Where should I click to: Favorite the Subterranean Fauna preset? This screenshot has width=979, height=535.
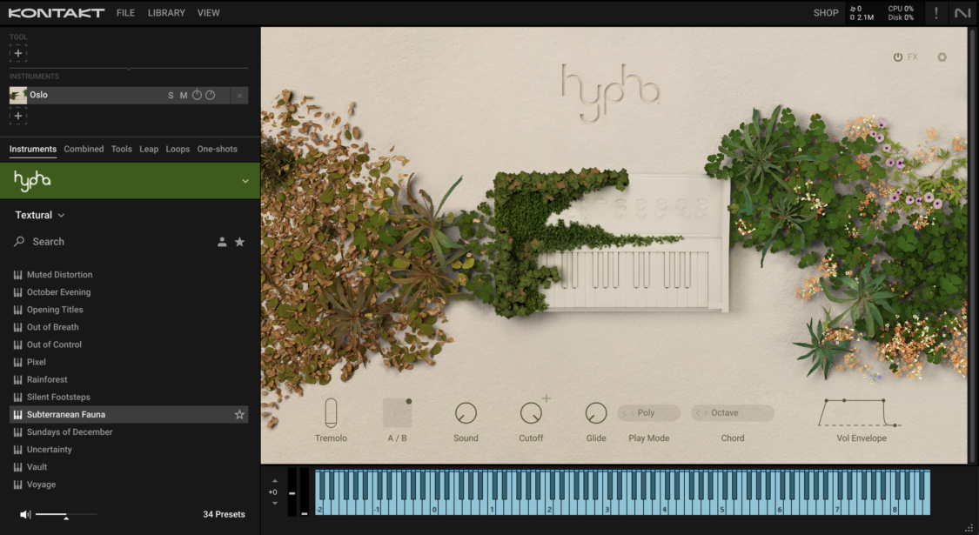click(239, 414)
